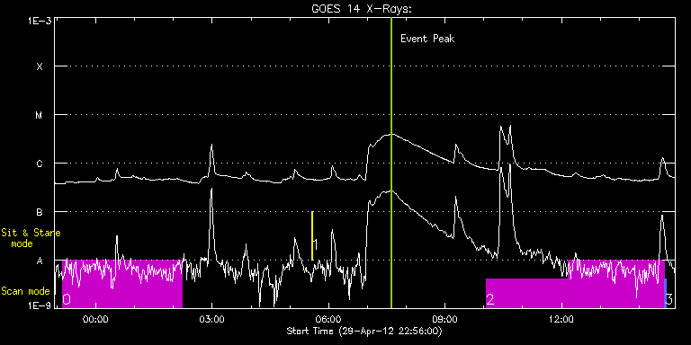This screenshot has width=691, height=345.
Task: Click the 00:00 time axis tick label
Action: click(x=95, y=320)
